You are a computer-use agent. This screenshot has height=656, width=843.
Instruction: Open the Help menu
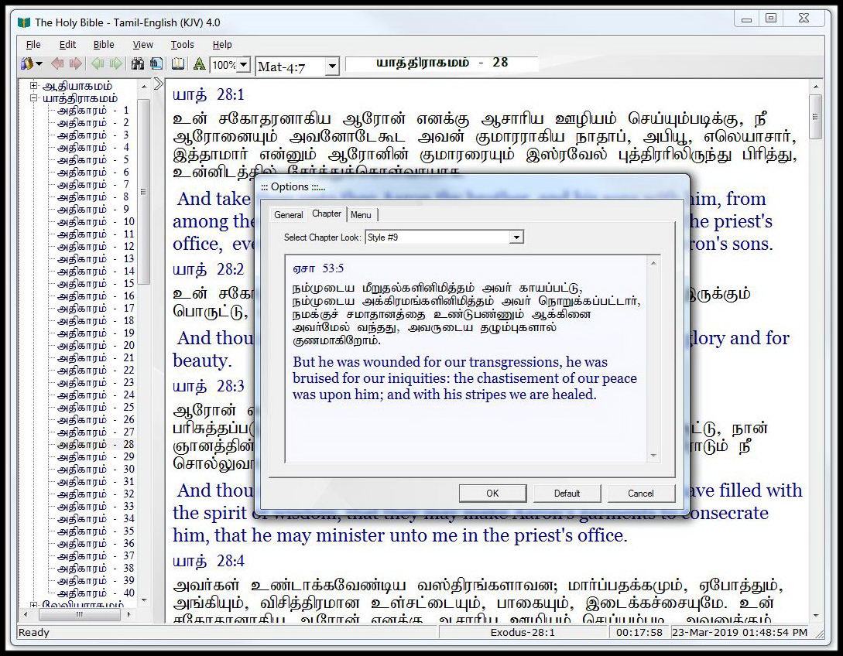point(222,45)
